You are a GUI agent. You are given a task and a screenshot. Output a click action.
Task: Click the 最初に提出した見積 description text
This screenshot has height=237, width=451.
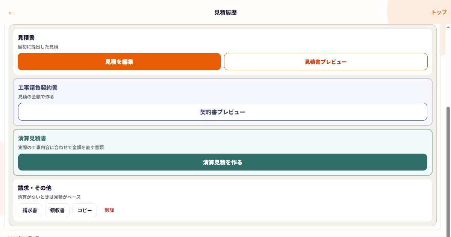38,47
